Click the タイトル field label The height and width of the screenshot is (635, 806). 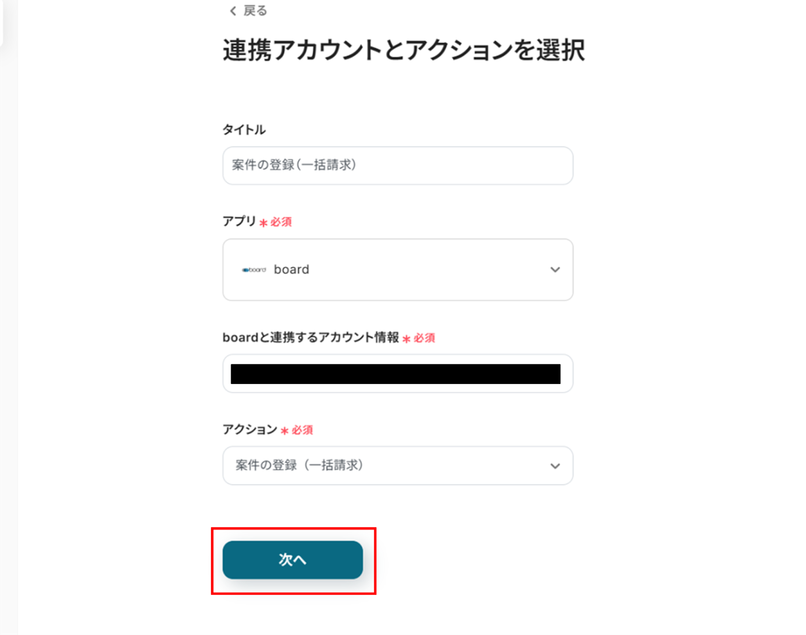pos(244,130)
